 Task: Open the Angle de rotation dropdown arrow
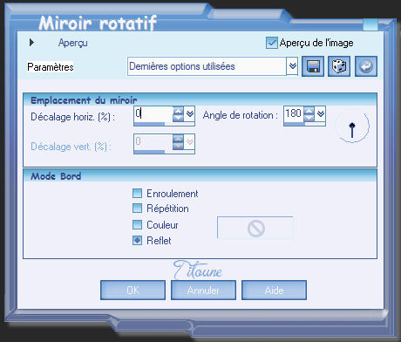click(x=321, y=113)
